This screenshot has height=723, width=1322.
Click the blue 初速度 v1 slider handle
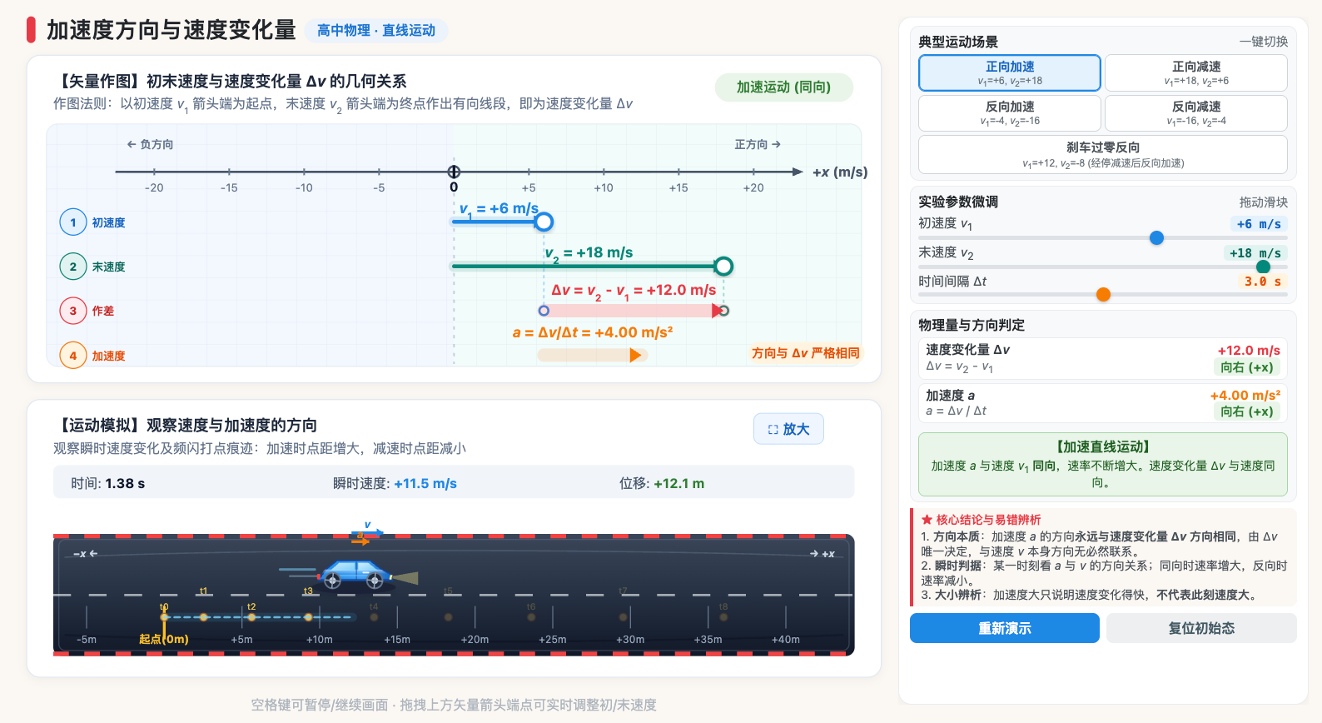[x=1156, y=238]
